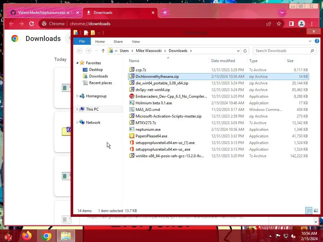This screenshot has height=242, width=323.
Task: Open Chrome profile avatar
Action: pyautogui.click(x=301, y=24)
